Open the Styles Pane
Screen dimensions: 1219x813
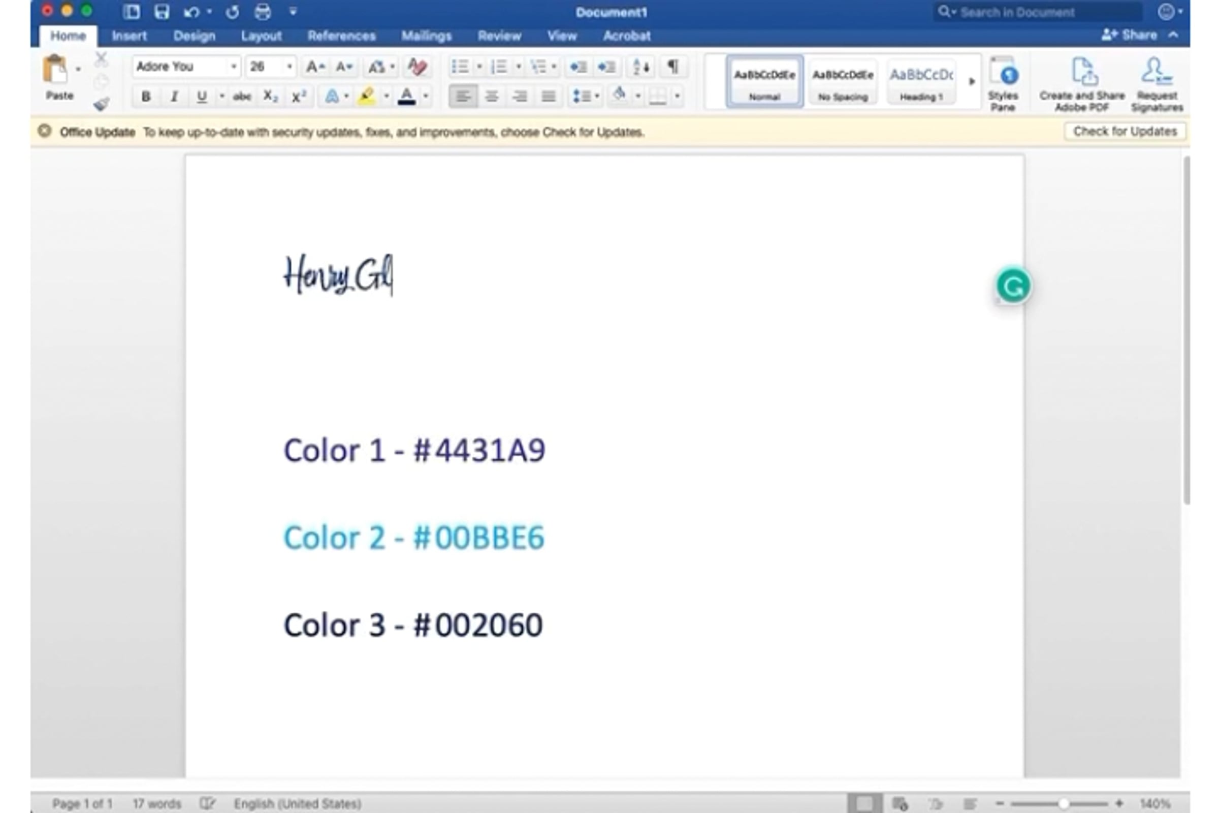click(1003, 84)
